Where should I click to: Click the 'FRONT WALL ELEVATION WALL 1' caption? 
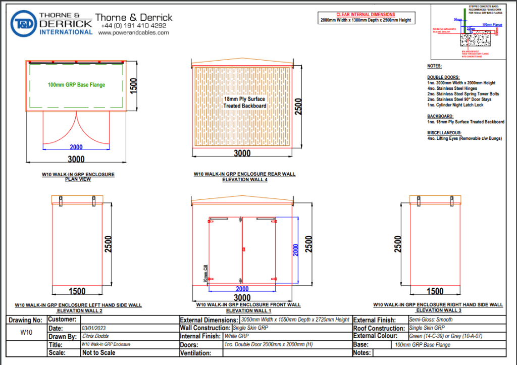(248, 307)
